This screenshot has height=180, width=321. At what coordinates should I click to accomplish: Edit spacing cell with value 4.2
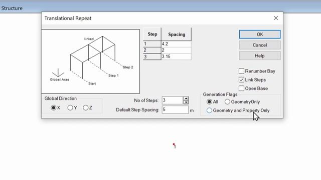click(x=176, y=44)
